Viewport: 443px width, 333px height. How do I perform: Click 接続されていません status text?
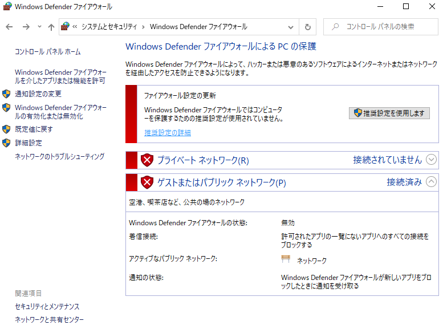[x=387, y=160]
